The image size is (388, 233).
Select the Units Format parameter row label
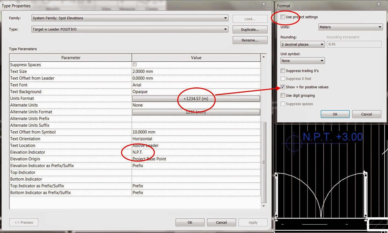pyautogui.click(x=22, y=98)
